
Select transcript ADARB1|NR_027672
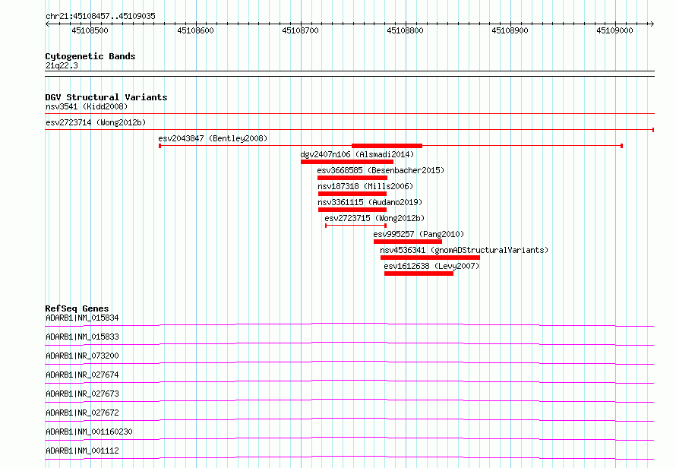[82, 413]
